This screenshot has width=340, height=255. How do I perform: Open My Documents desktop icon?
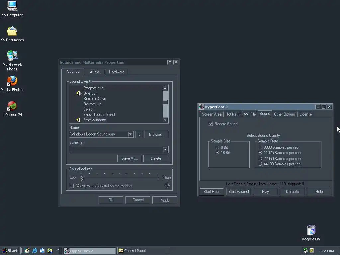(12, 34)
